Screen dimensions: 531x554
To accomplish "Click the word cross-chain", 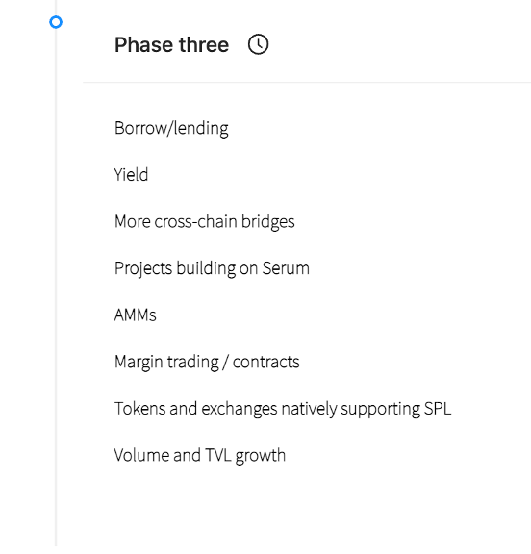I will pyautogui.click(x=195, y=221).
